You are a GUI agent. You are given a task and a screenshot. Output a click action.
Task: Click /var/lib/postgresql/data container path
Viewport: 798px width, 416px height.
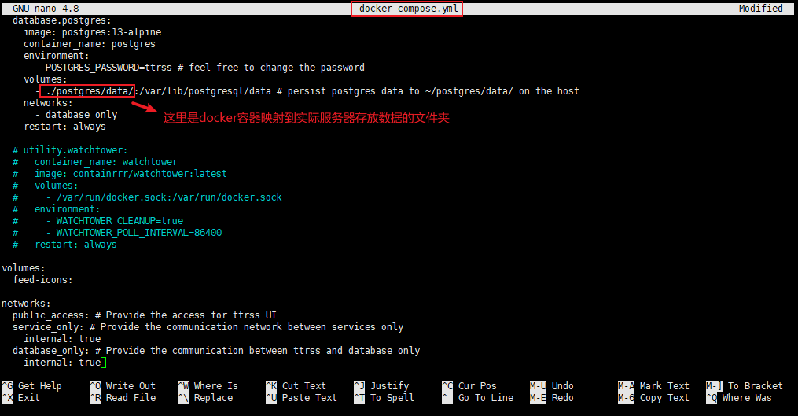(205, 91)
